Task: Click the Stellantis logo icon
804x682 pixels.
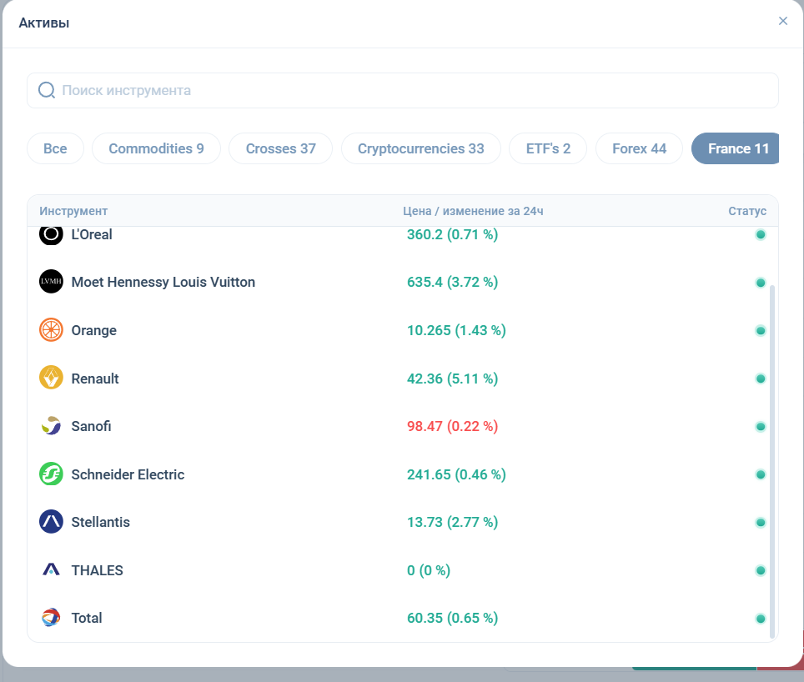Action: pos(51,522)
